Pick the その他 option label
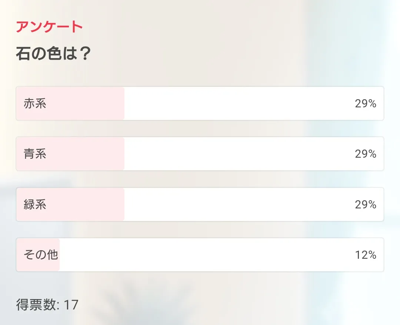This screenshot has height=325, width=400. pos(41,255)
